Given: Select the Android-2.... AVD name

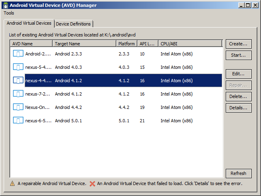Looking at the screenshot, I should [x=38, y=54].
